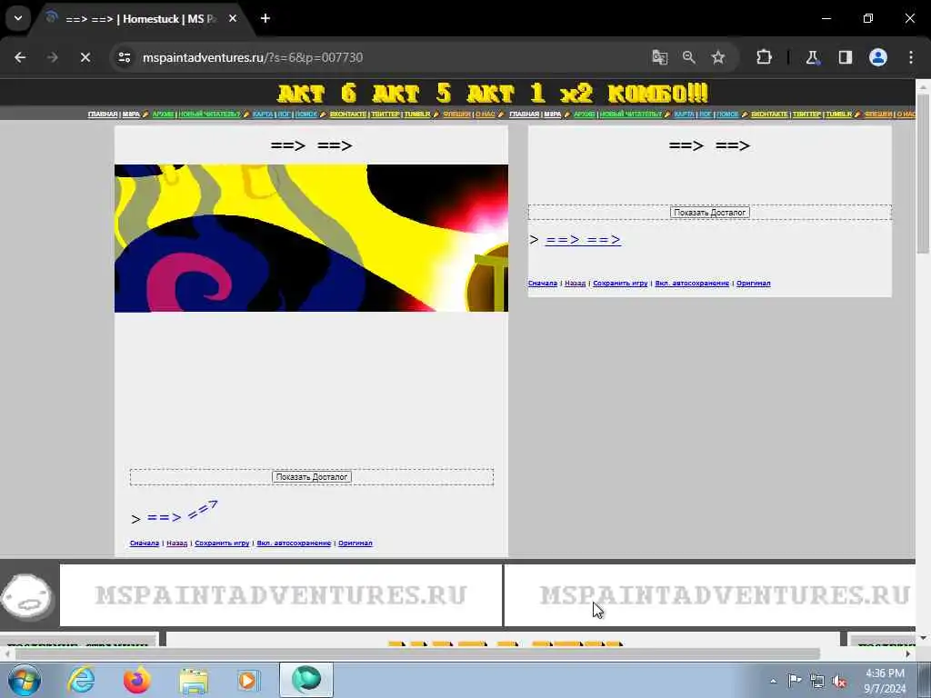Click Сохранить игру in left panel

(222, 543)
